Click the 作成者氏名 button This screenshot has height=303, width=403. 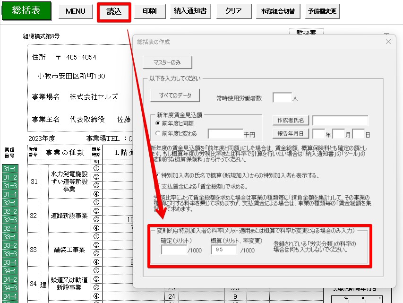(x=291, y=120)
